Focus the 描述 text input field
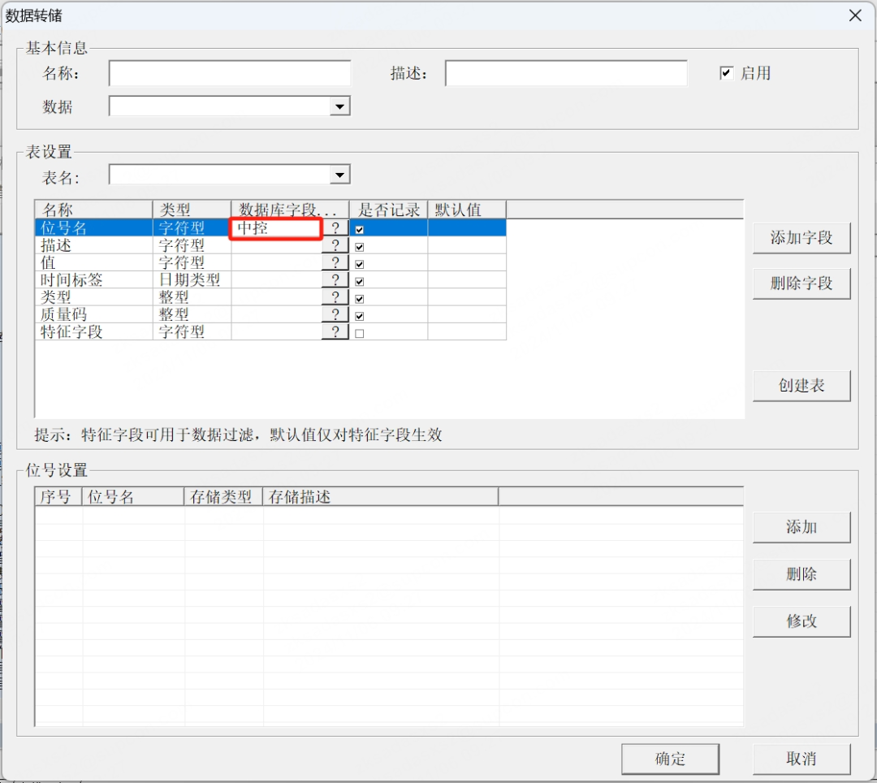 [x=565, y=73]
